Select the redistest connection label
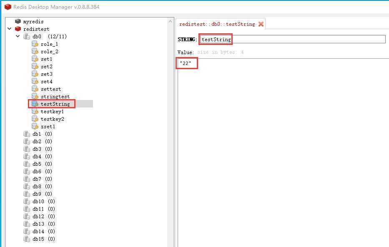Screen dimensions: 389x247 click(36, 29)
